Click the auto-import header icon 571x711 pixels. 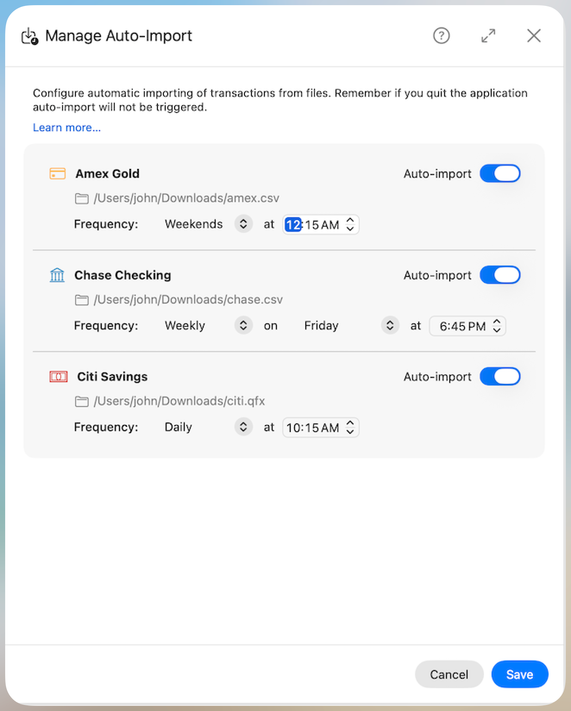(29, 36)
